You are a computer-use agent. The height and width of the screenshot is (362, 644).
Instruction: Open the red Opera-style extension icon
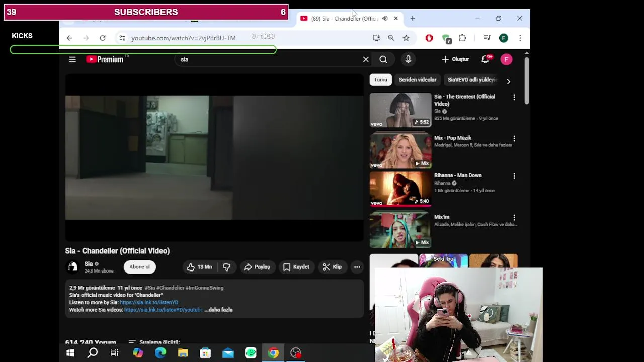click(x=429, y=38)
